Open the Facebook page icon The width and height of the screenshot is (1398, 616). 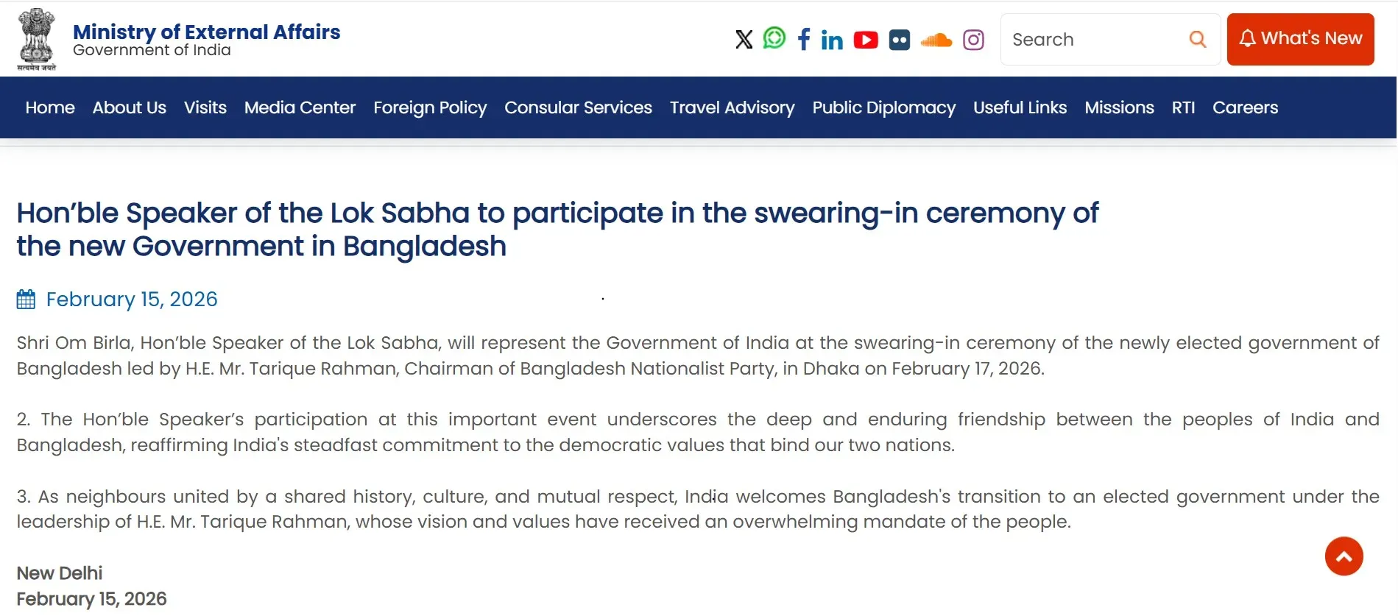click(x=803, y=40)
